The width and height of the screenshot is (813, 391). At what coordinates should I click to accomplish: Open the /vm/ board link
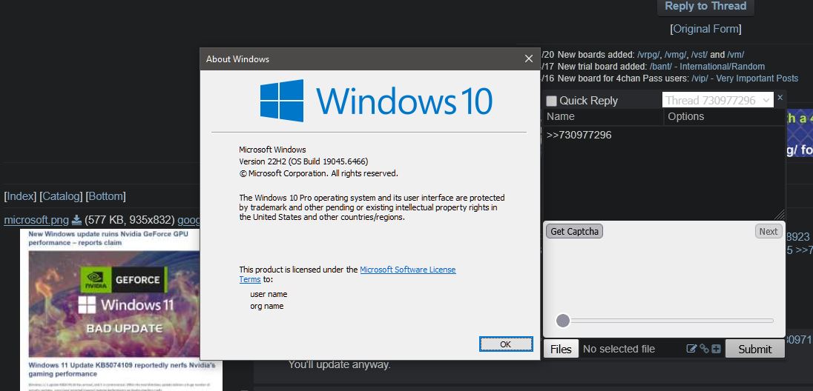pyautogui.click(x=736, y=54)
